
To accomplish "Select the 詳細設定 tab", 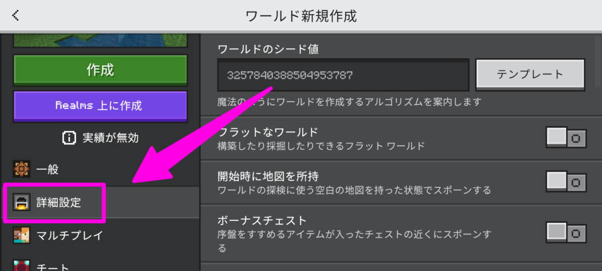I will pyautogui.click(x=101, y=202).
